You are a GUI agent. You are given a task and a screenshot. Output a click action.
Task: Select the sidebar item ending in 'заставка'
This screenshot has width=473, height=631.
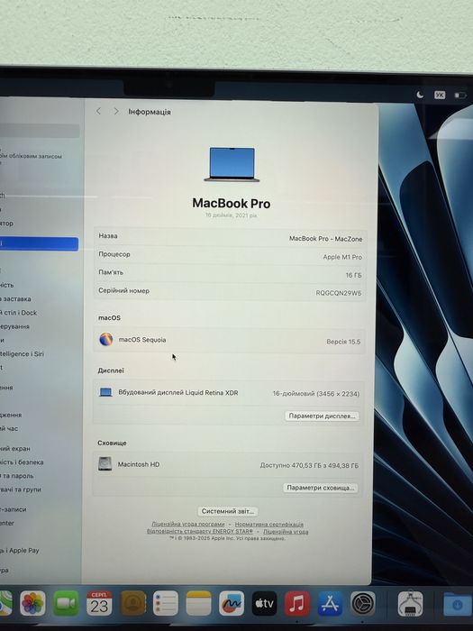point(15,299)
